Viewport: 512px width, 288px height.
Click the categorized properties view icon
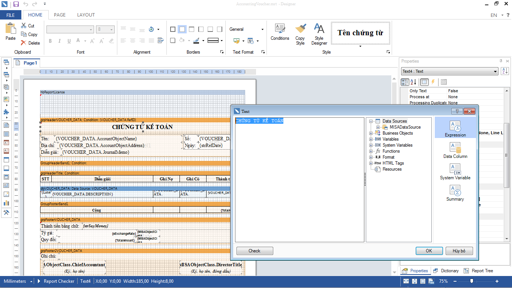tap(405, 82)
